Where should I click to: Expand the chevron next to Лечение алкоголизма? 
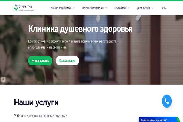(74, 8)
